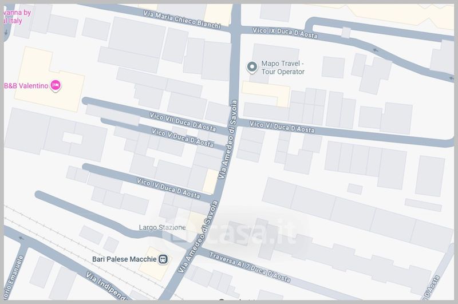
Task: Click the Largo Stazione label
Action: point(162,227)
